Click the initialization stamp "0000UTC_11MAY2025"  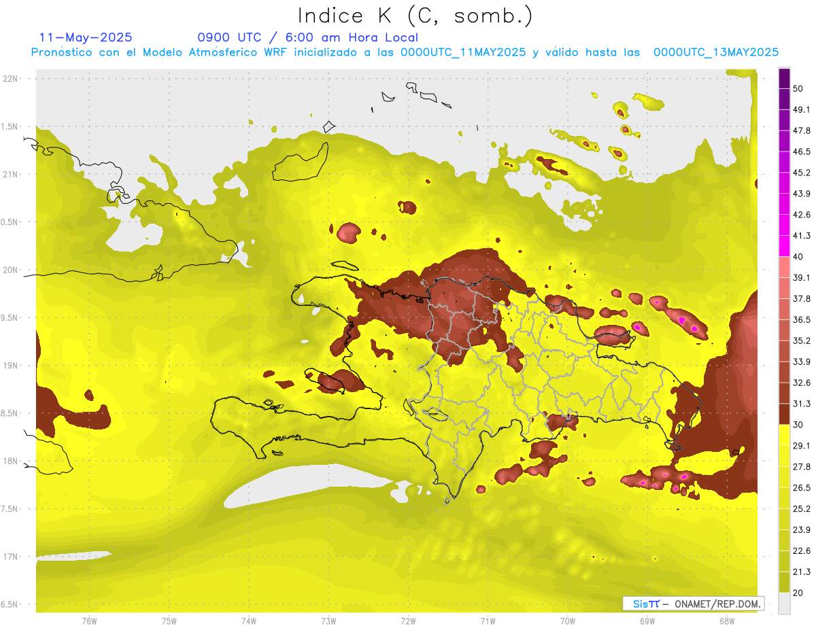click(x=463, y=52)
